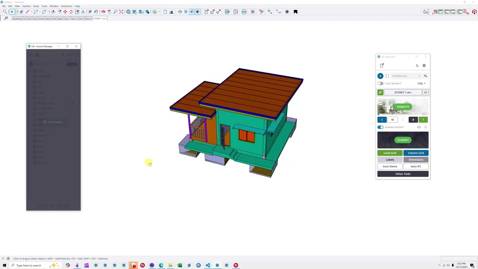Activate the Push/Pull tool

53,12
